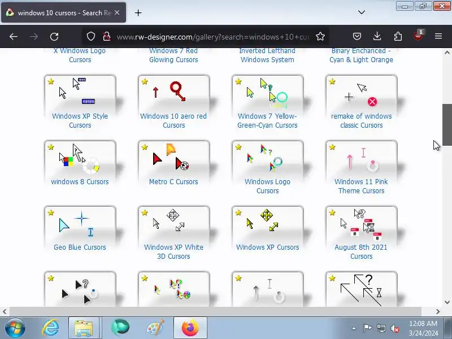Open Binary Enchanced Cyan & Light Orange link
The width and height of the screenshot is (452, 339).
point(361,55)
